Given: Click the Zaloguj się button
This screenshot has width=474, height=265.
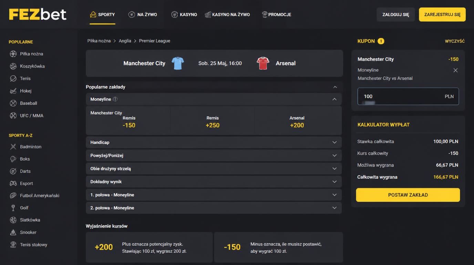Looking at the screenshot, I should click(396, 14).
